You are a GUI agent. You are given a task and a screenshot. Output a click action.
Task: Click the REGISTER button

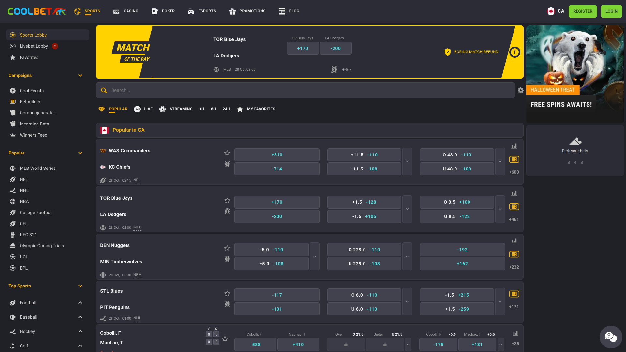tap(583, 11)
